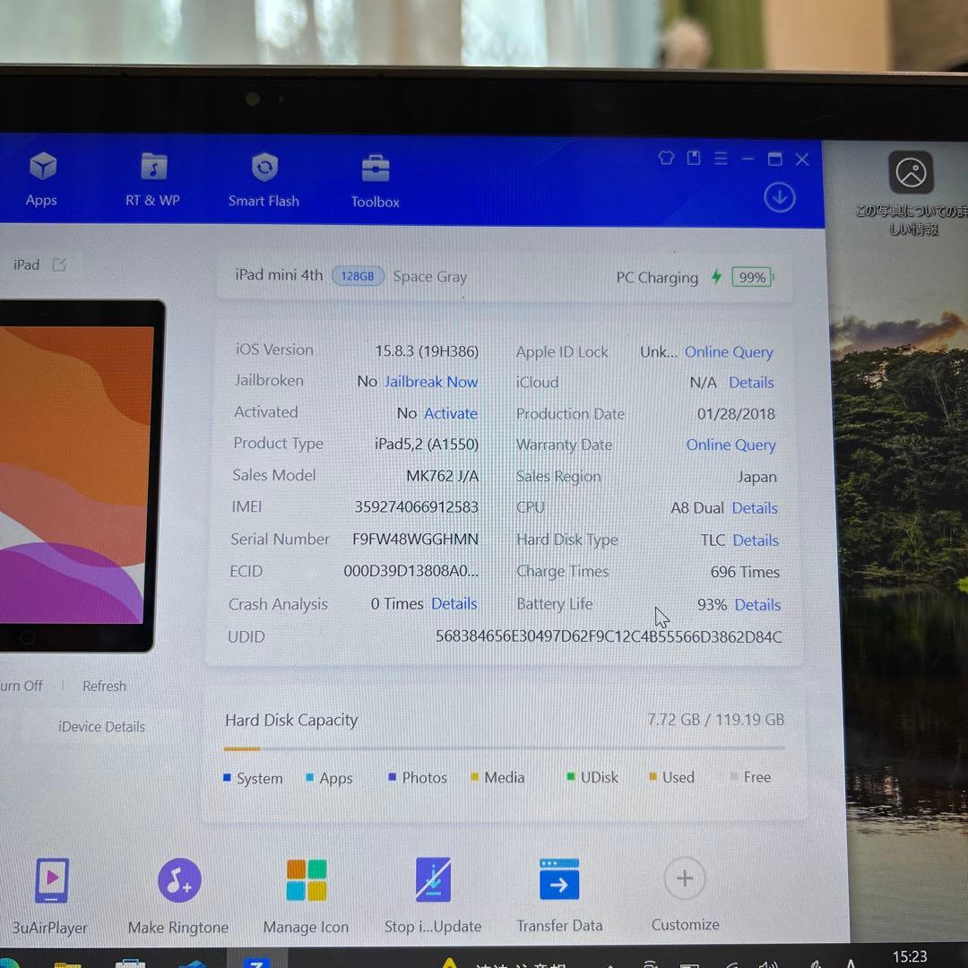Click the download manager arrow icon
This screenshot has height=968, width=968.
(x=779, y=197)
